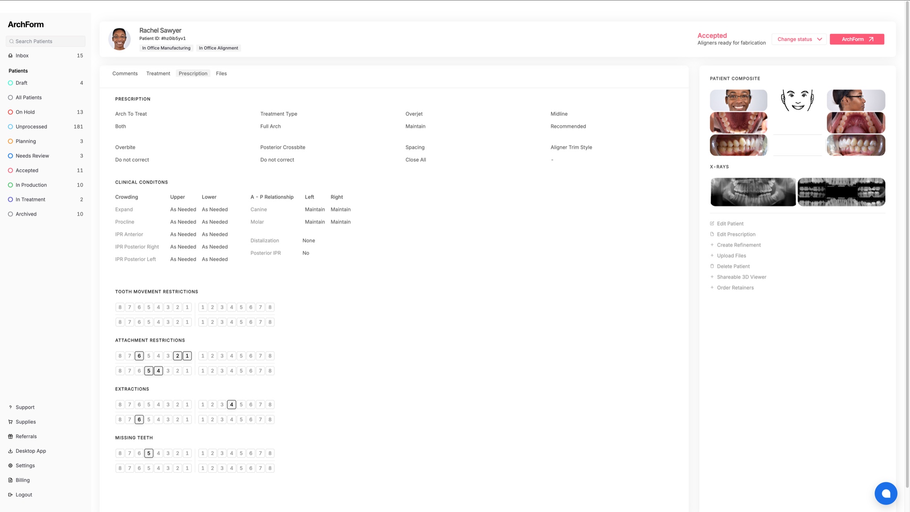910x512 pixels.
Task: Switch to the Treatment tab
Action: click(158, 73)
